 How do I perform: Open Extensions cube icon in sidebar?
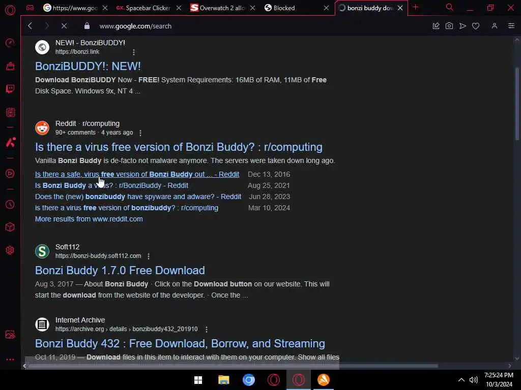click(x=10, y=227)
